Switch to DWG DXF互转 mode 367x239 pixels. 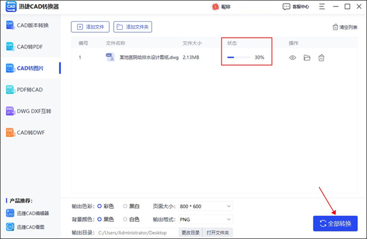(31, 111)
